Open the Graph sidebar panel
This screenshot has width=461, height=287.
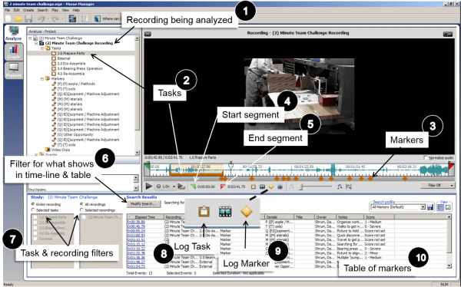point(14,52)
